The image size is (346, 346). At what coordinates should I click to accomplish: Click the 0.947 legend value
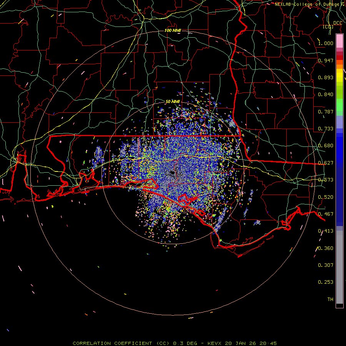click(x=326, y=60)
